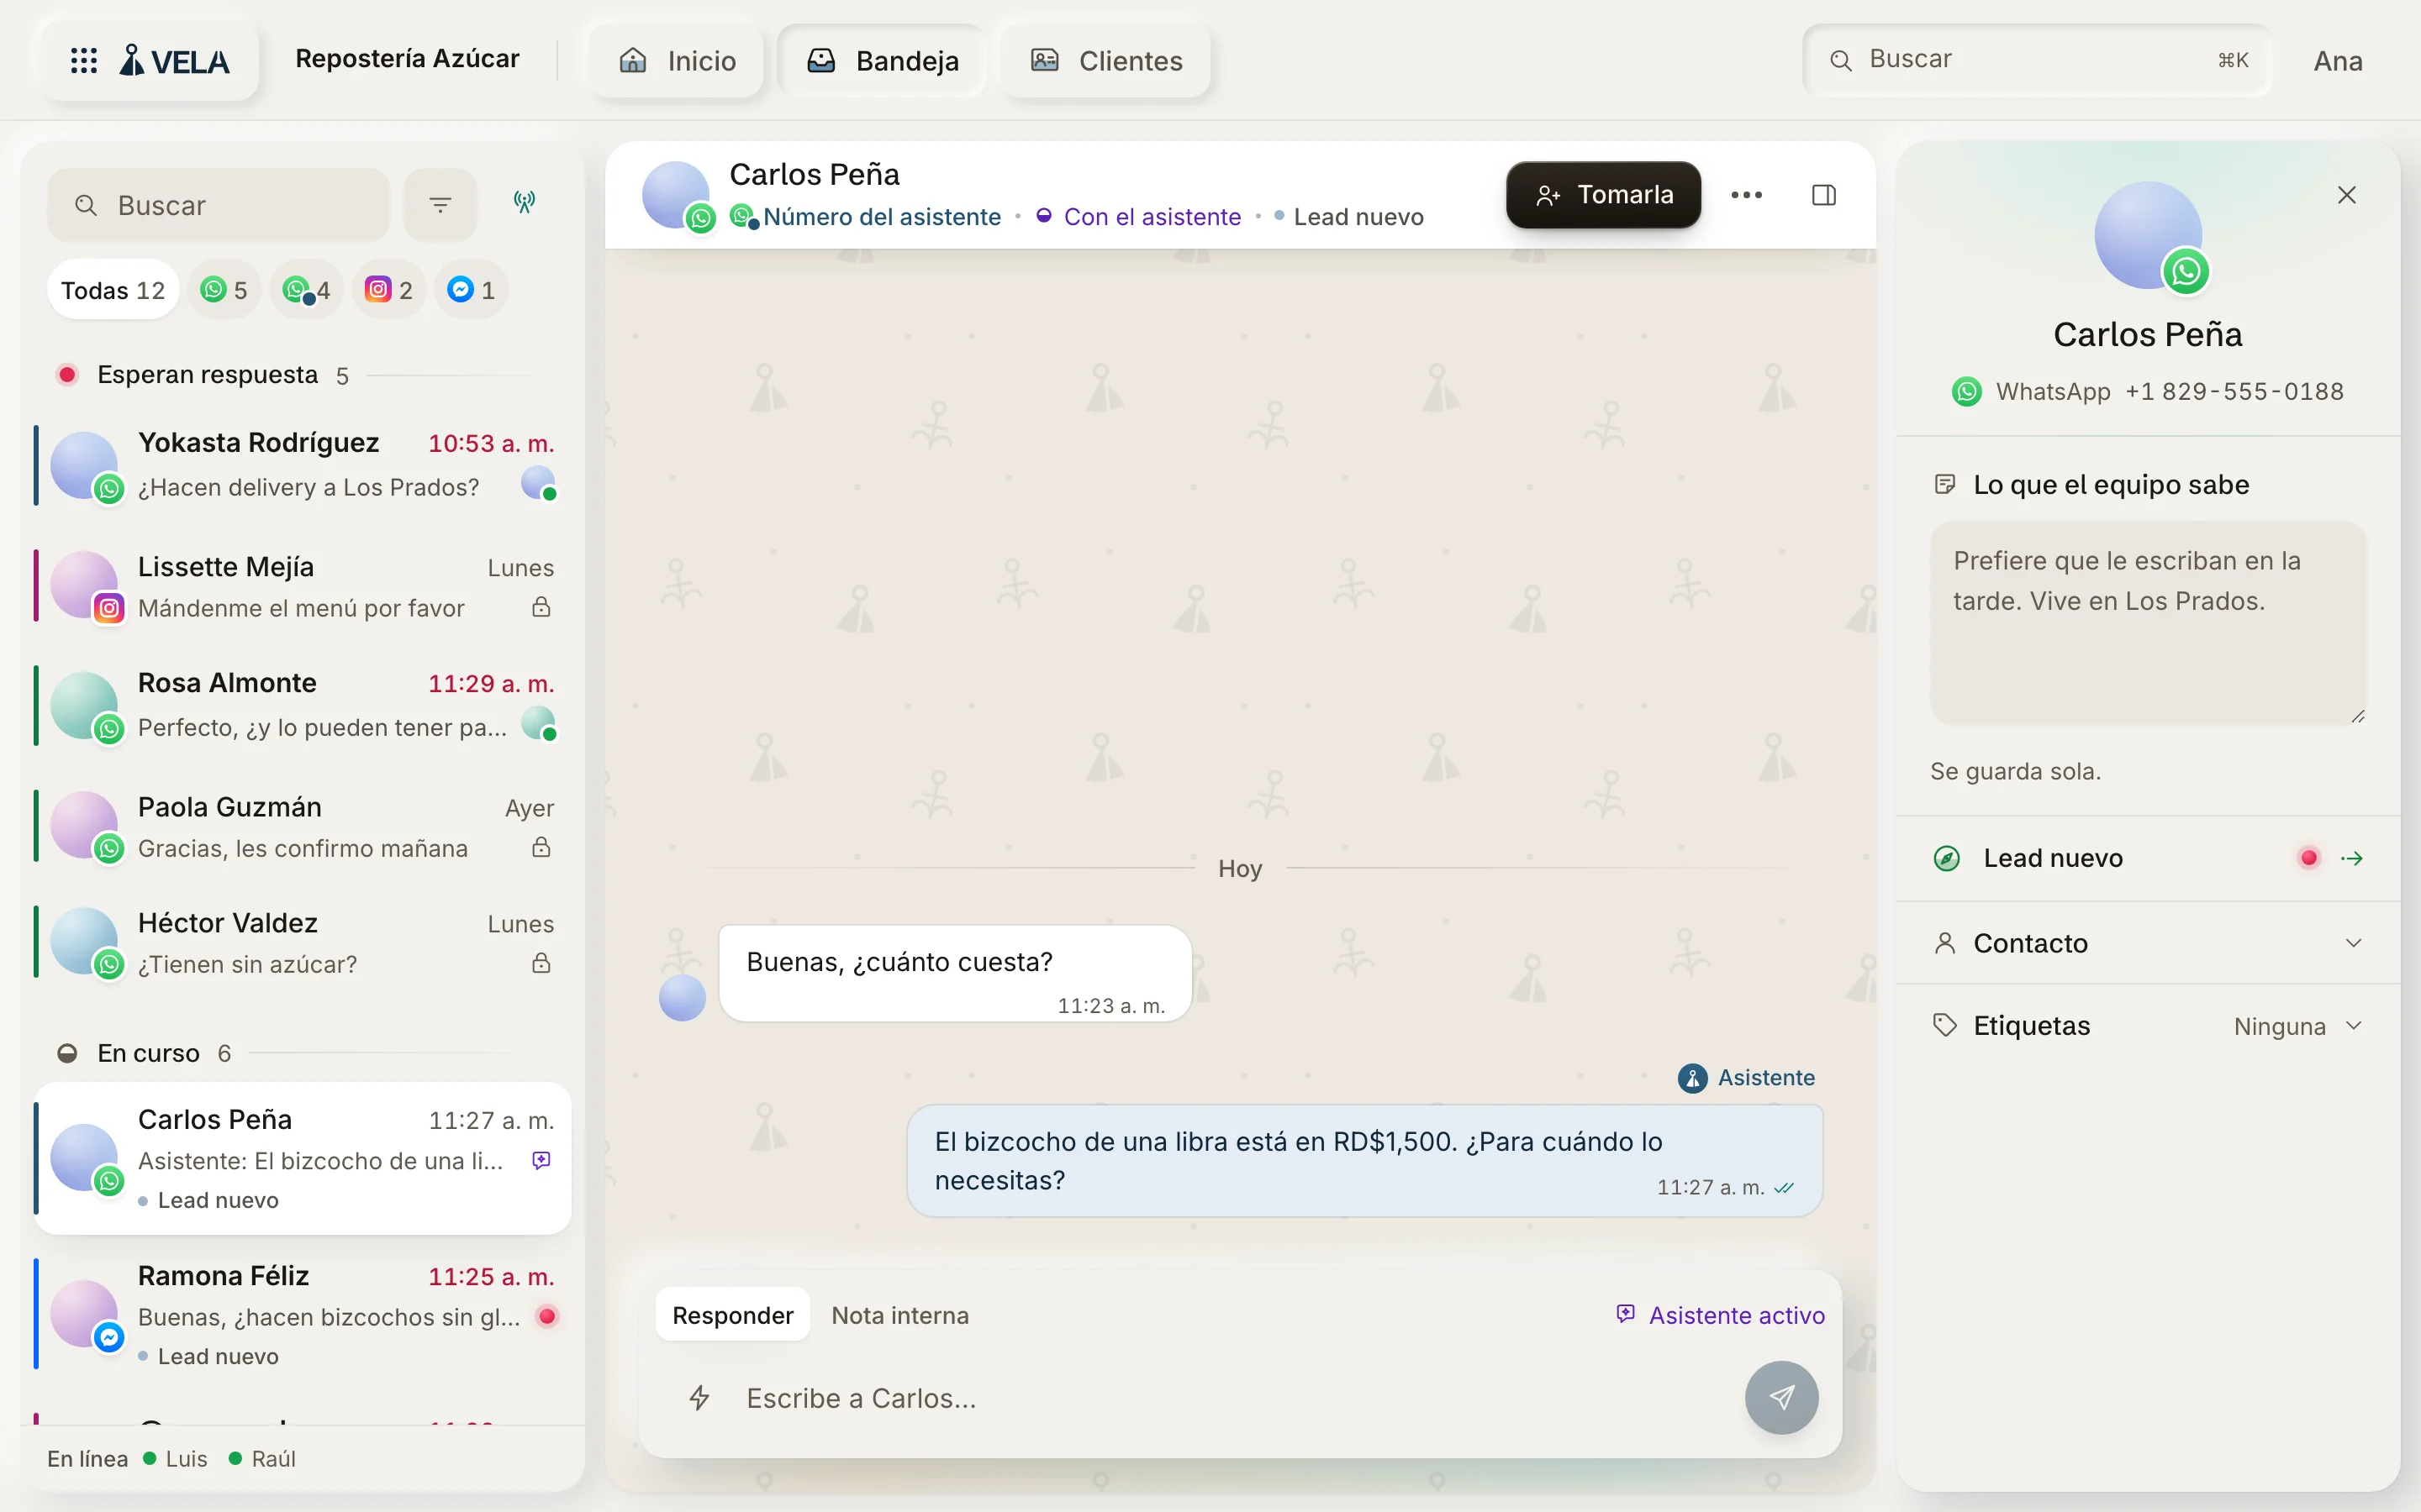Click the Lead nuevo arrow icon
The width and height of the screenshot is (2421, 1512).
2352,858
